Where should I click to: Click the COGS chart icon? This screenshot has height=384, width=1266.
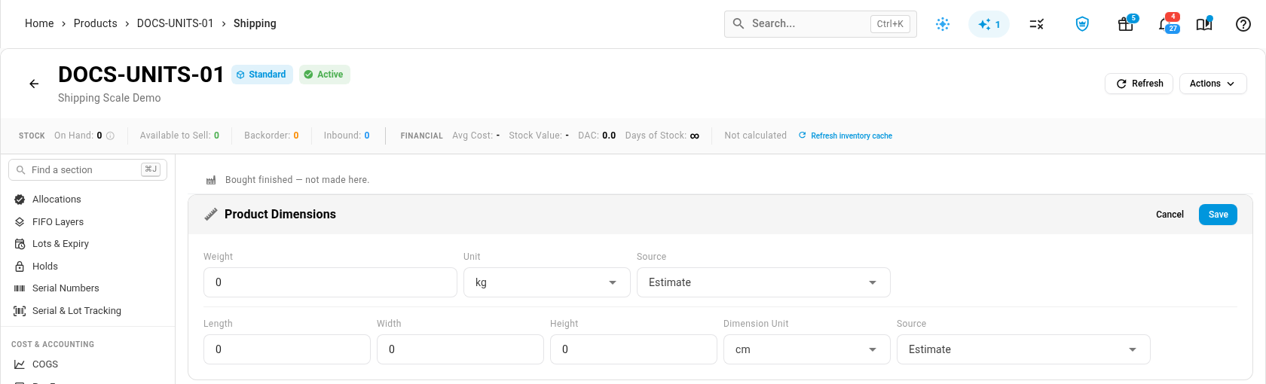pyautogui.click(x=20, y=364)
